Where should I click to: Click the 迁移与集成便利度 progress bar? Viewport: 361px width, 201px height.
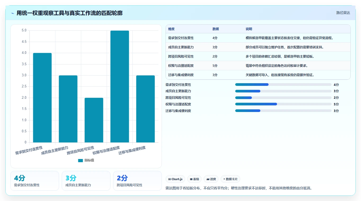283,111
